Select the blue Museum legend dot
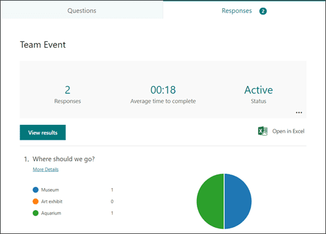The height and width of the screenshot is (234, 326). [x=36, y=189]
